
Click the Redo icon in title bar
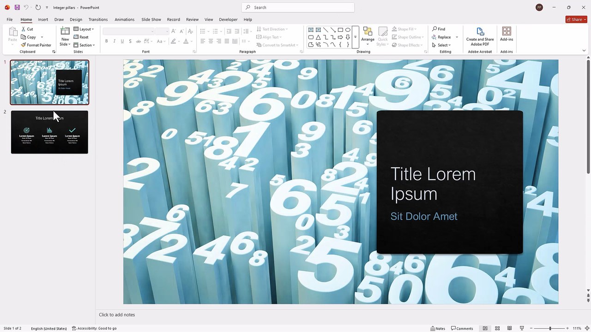(38, 7)
